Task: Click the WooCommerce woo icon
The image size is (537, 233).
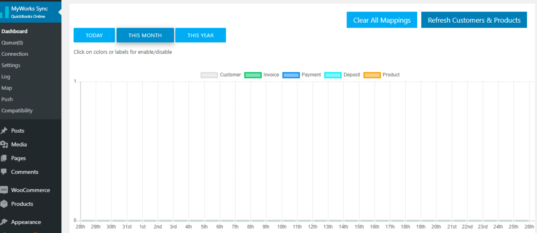Action: click(x=4, y=190)
